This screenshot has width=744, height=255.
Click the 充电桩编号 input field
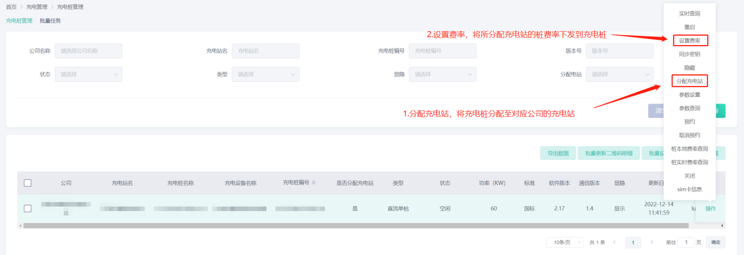(x=442, y=51)
